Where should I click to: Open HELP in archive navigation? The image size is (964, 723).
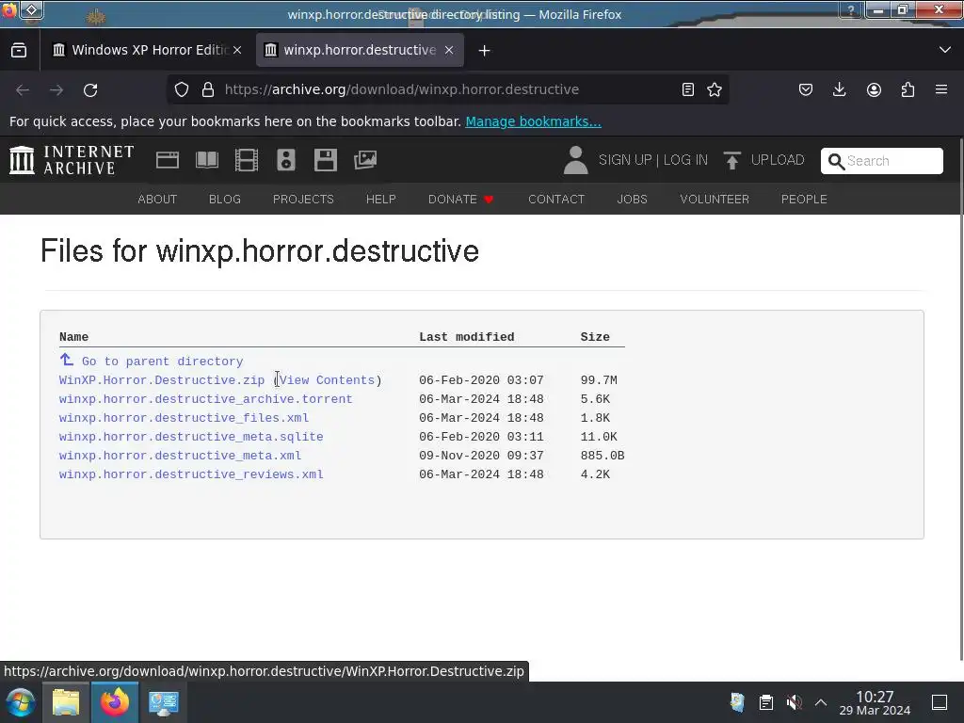point(381,200)
